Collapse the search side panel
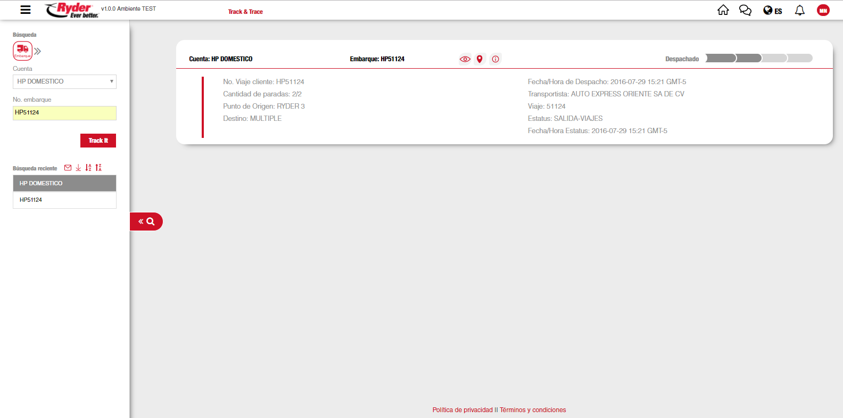The width and height of the screenshot is (843, 418). 146,222
